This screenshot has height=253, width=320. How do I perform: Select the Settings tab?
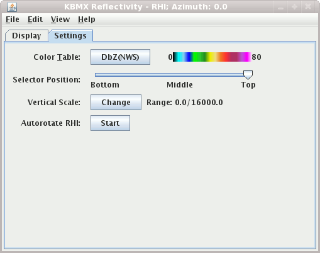coord(70,36)
